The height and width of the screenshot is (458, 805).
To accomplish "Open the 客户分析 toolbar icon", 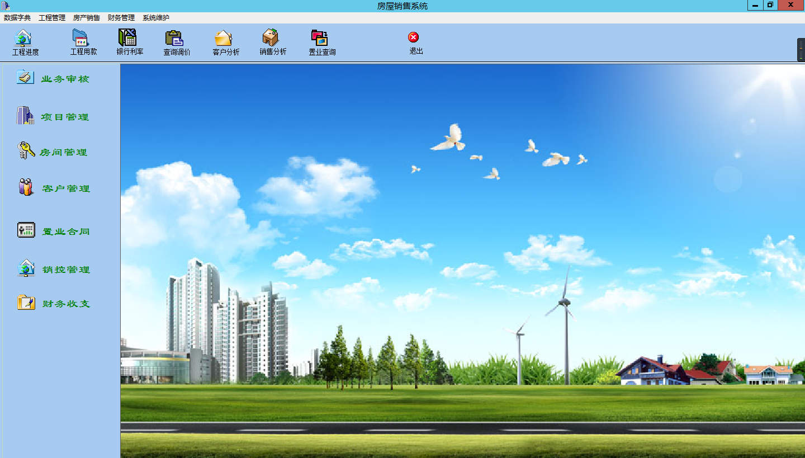I will click(223, 37).
